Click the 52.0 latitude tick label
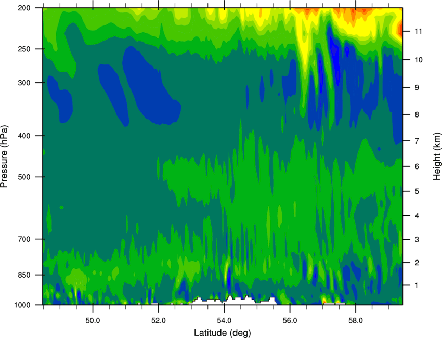Viewport: 442px width, 338px height. pos(159,321)
